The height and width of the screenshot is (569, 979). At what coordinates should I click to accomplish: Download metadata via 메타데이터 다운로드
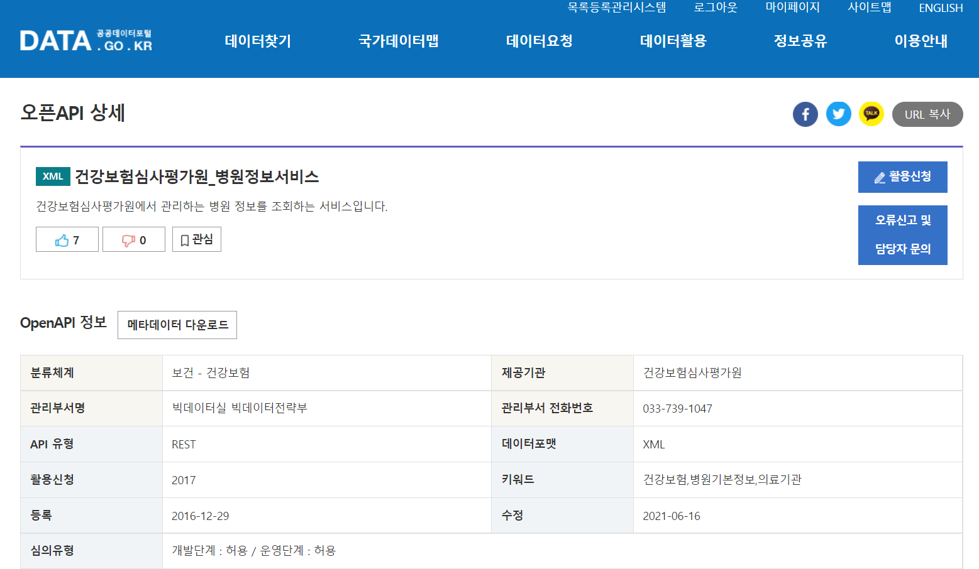177,325
